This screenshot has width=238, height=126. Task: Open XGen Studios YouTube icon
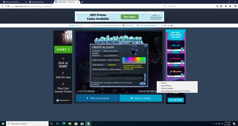(171, 26)
